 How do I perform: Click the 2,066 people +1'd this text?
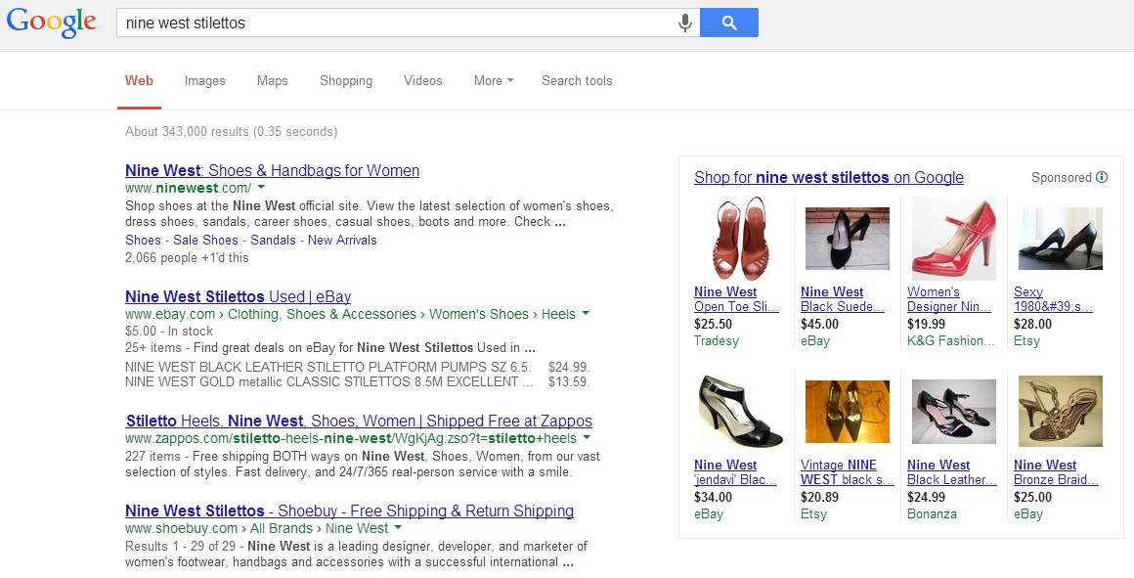point(187,257)
